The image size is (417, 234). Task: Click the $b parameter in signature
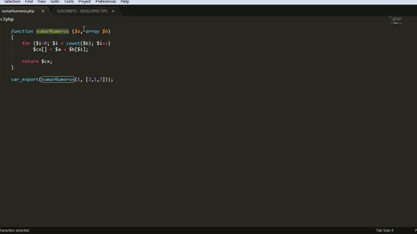pyautogui.click(x=105, y=31)
